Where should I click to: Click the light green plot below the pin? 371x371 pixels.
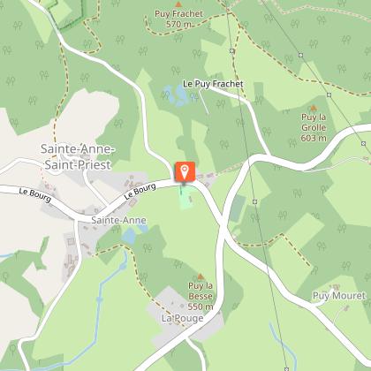coord(186,198)
